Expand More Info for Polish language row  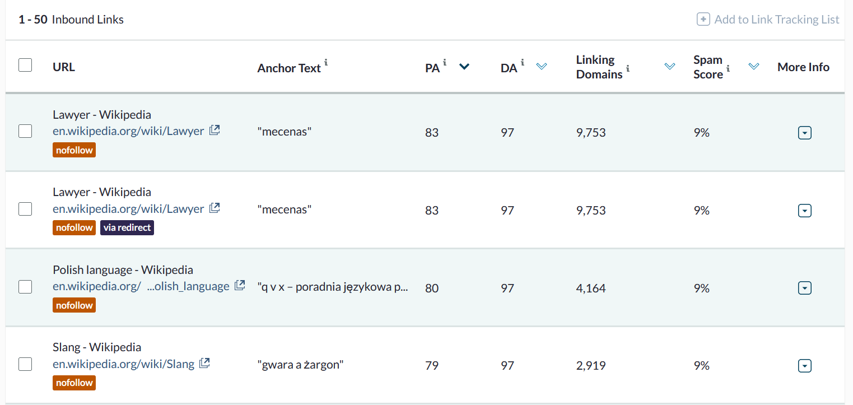(804, 288)
